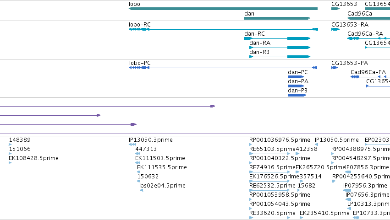
Task: Select the EK265720.5prime EST label
Action: [320, 167]
